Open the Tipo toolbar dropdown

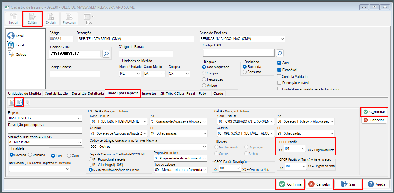pyautogui.click(x=89, y=19)
